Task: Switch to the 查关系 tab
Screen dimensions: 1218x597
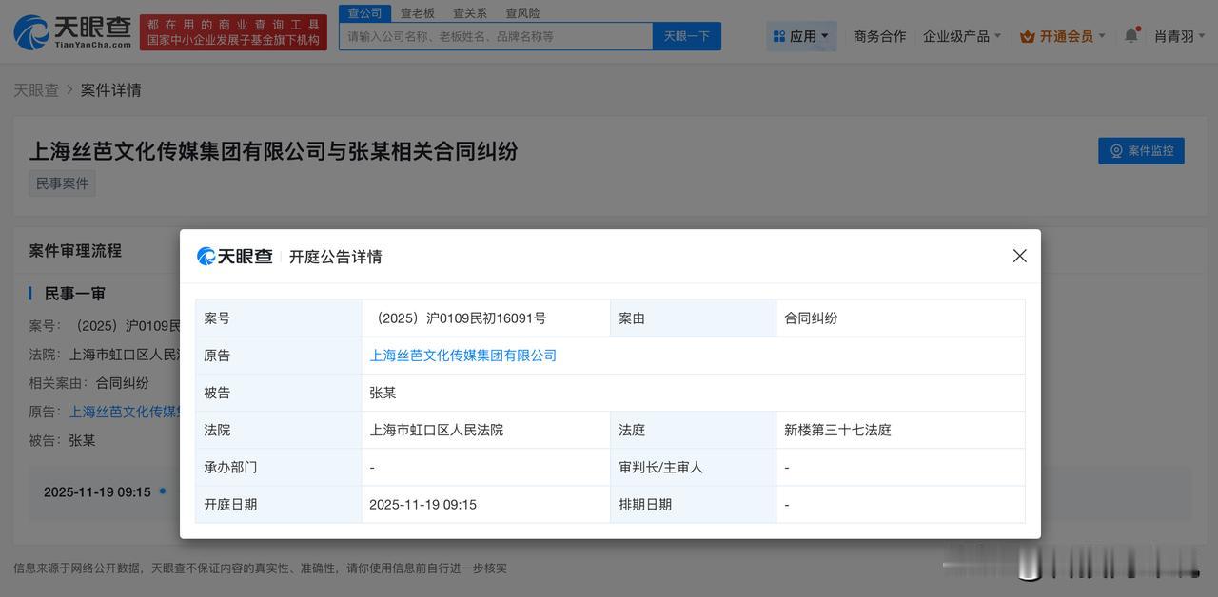Action: [x=470, y=13]
